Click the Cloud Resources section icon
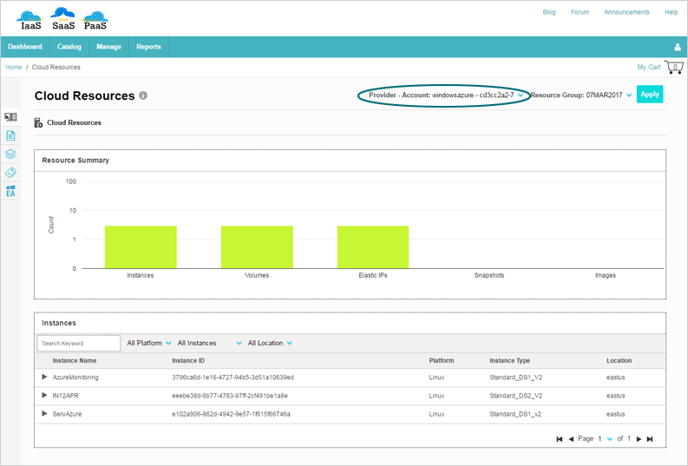Screen dimensions: 688x466 pos(38,123)
